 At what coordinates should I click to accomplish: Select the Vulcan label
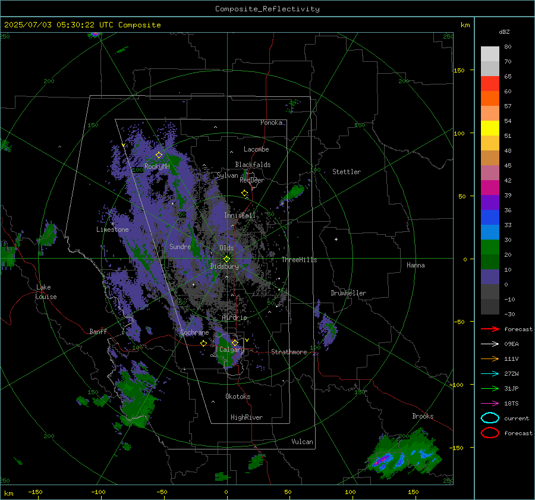point(303,442)
